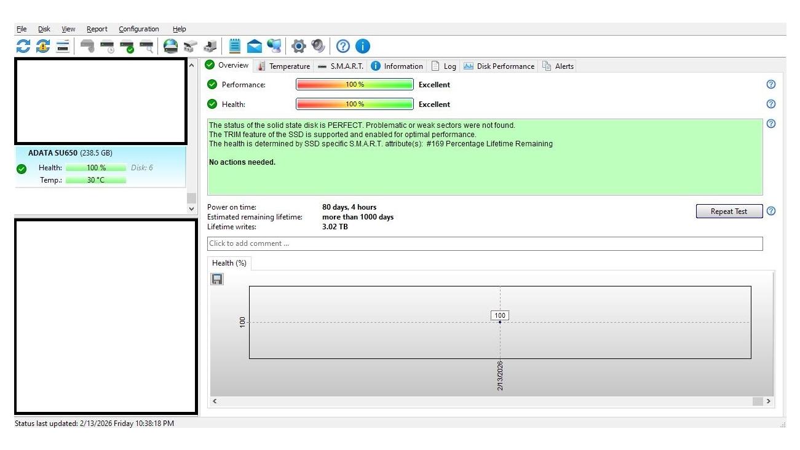Open the Disk menu
Viewport: 800px width, 450px height.
(x=44, y=29)
